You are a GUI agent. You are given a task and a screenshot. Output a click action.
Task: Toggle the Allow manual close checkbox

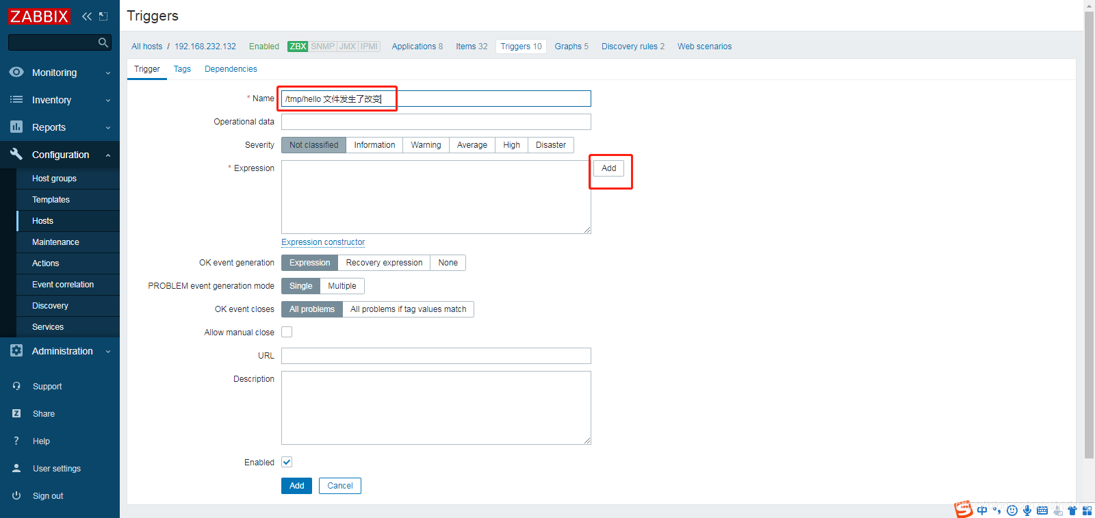[x=287, y=332]
